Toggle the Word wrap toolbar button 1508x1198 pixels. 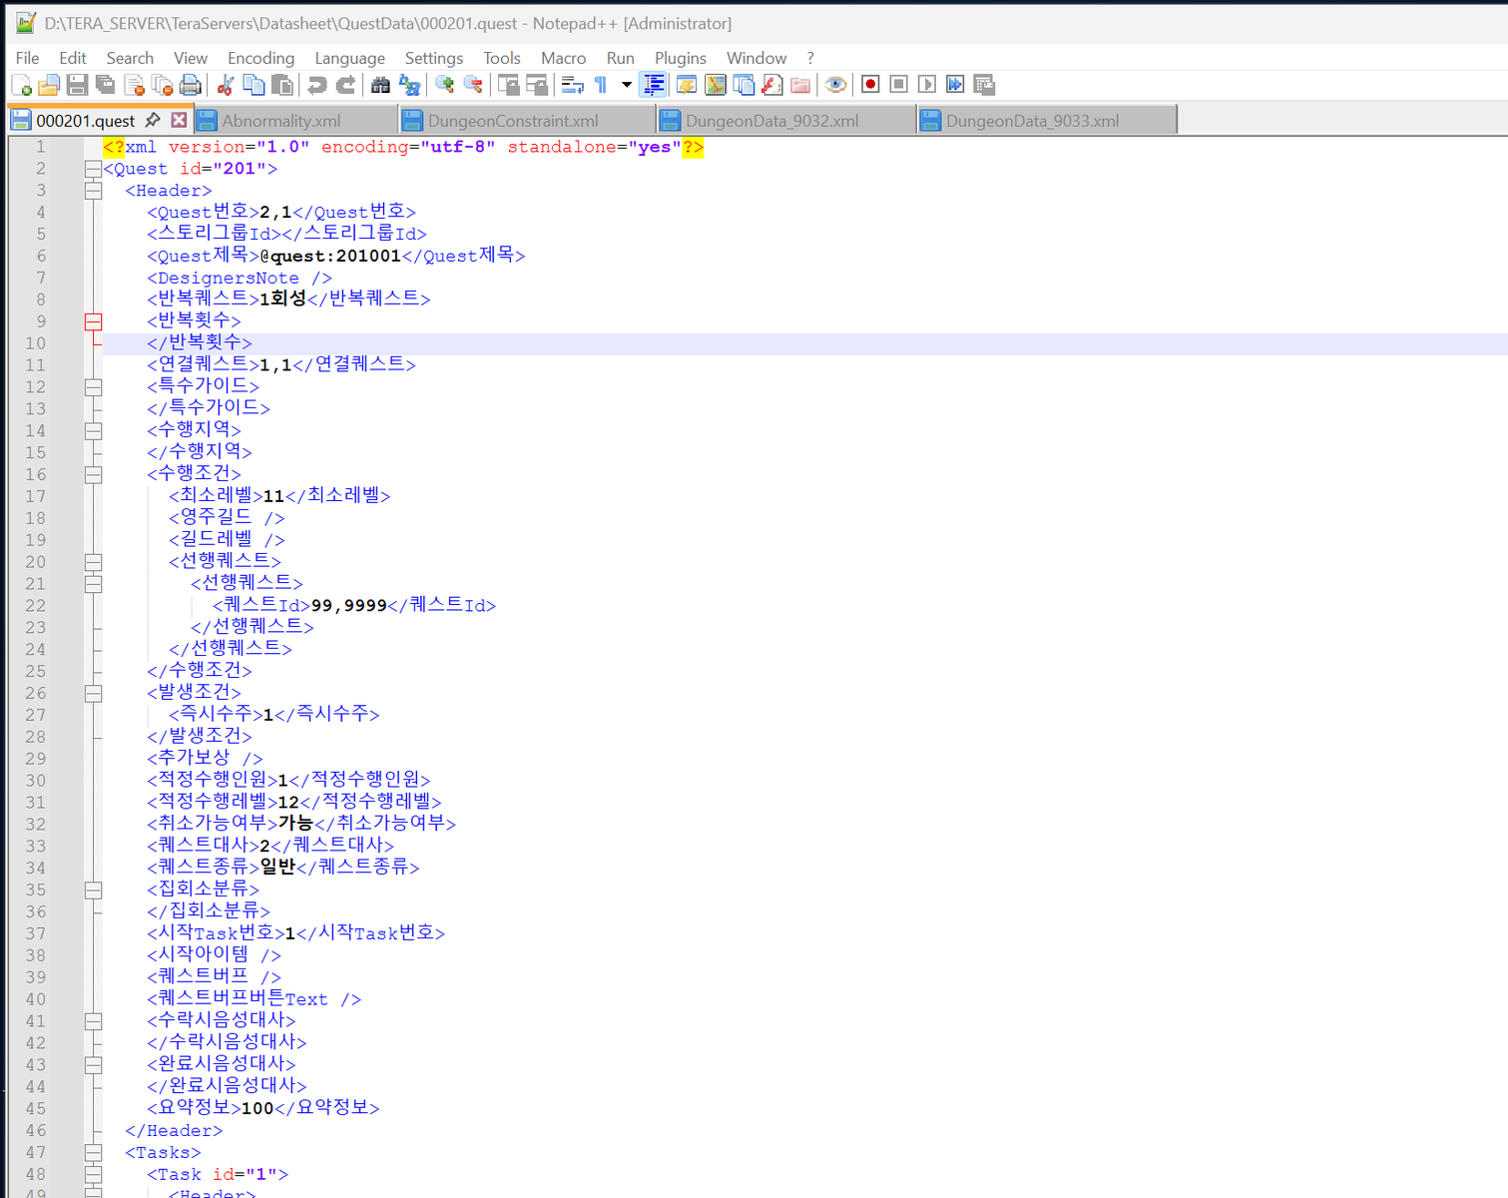pos(573,85)
